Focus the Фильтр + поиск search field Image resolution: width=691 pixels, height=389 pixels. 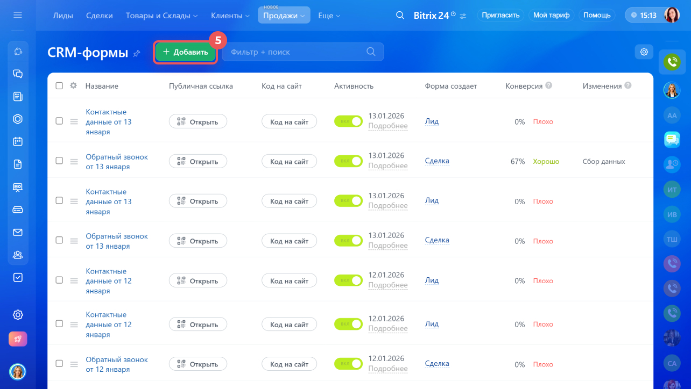pos(296,52)
